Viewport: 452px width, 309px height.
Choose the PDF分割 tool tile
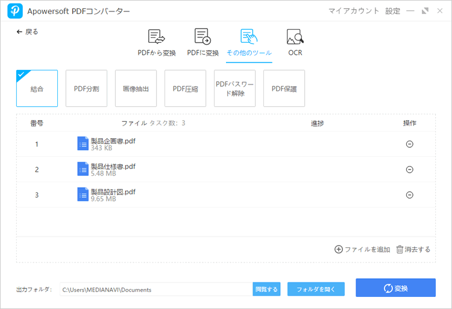pos(86,88)
